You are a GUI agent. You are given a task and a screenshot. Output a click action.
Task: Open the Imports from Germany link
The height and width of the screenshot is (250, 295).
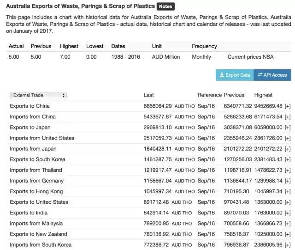pos(37,181)
